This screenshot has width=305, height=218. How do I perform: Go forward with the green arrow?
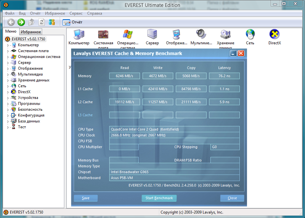tap(21, 22)
